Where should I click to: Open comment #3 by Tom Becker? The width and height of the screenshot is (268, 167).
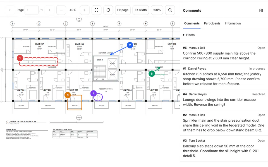tap(224, 148)
